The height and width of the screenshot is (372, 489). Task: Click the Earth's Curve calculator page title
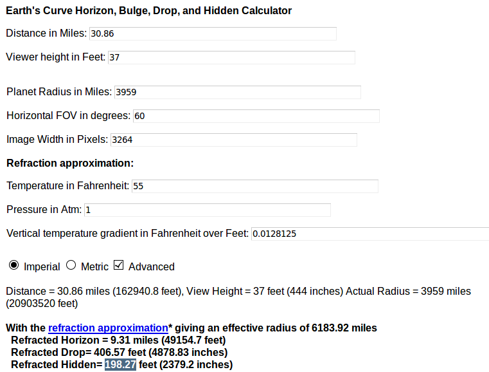tap(148, 11)
